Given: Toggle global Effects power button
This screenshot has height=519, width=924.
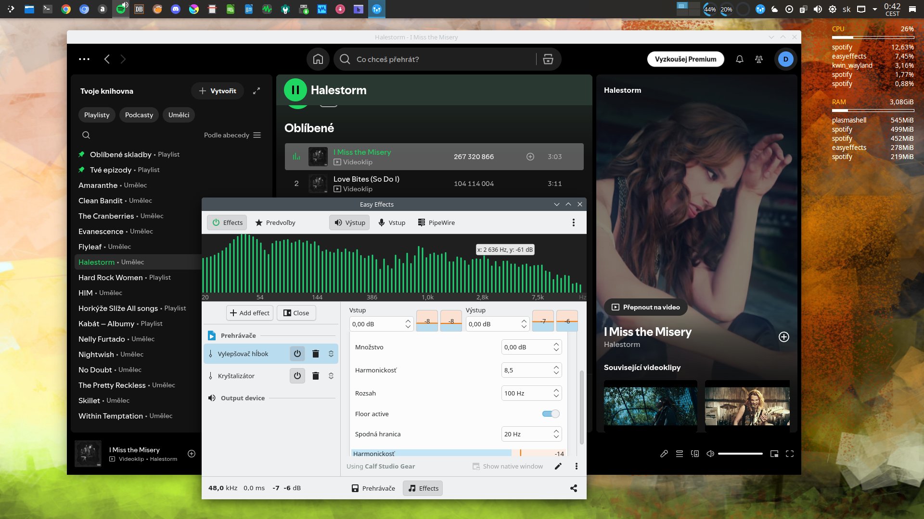Looking at the screenshot, I should point(227,222).
